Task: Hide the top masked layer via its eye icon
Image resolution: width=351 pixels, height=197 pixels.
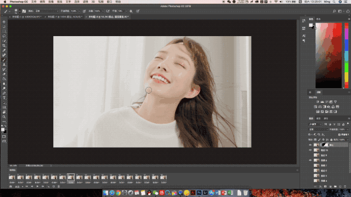Action: click(310, 145)
